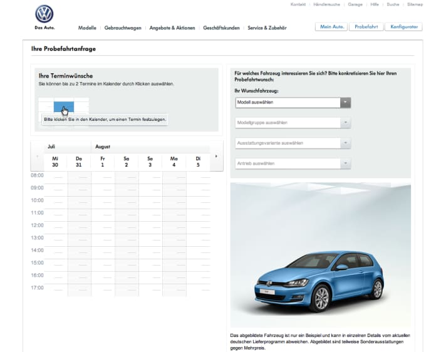446x352 pixels.
Task: Click the Probefahrt button
Action: [365, 27]
